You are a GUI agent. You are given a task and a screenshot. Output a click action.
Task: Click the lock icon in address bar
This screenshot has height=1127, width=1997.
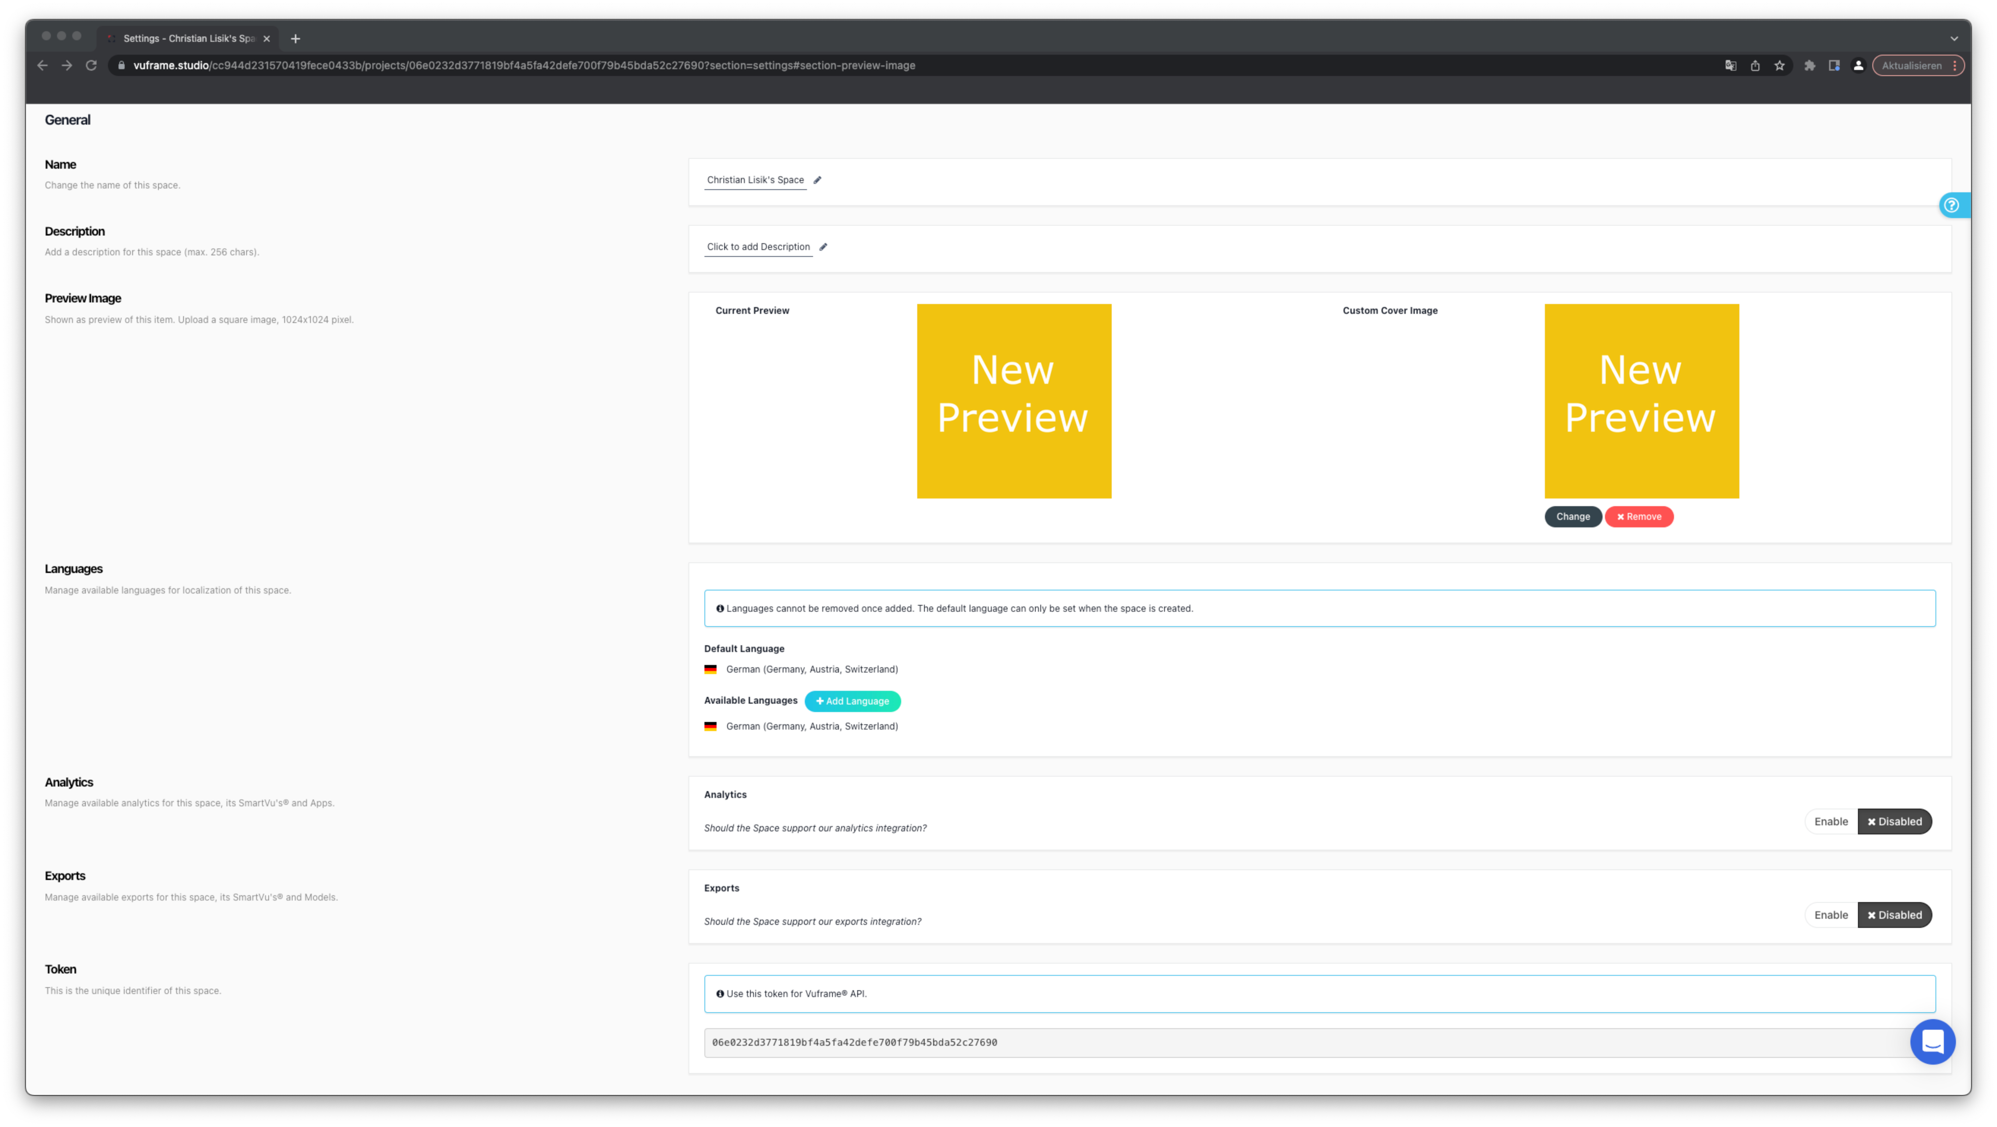click(x=121, y=66)
